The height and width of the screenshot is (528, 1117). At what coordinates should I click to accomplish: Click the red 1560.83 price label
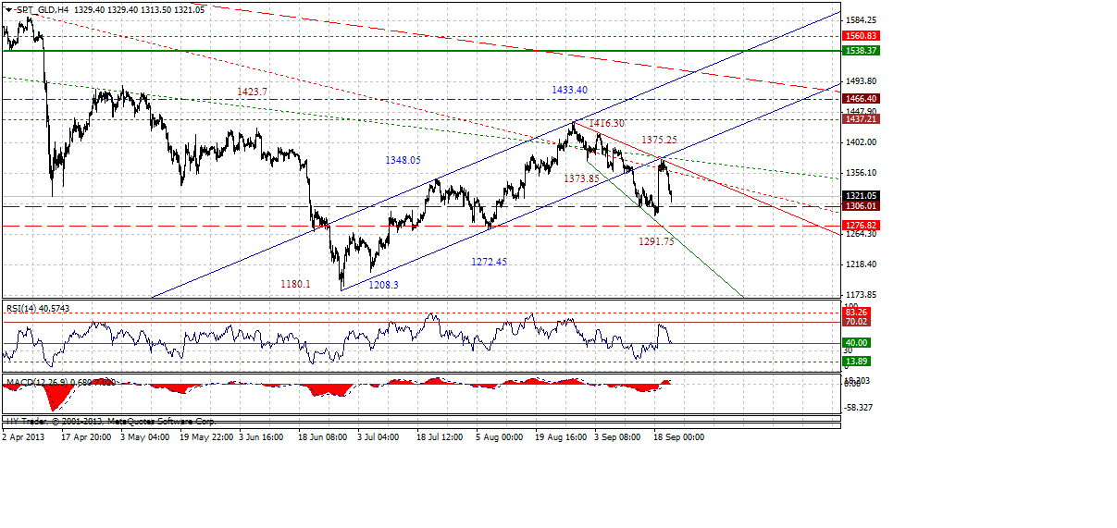tap(861, 35)
